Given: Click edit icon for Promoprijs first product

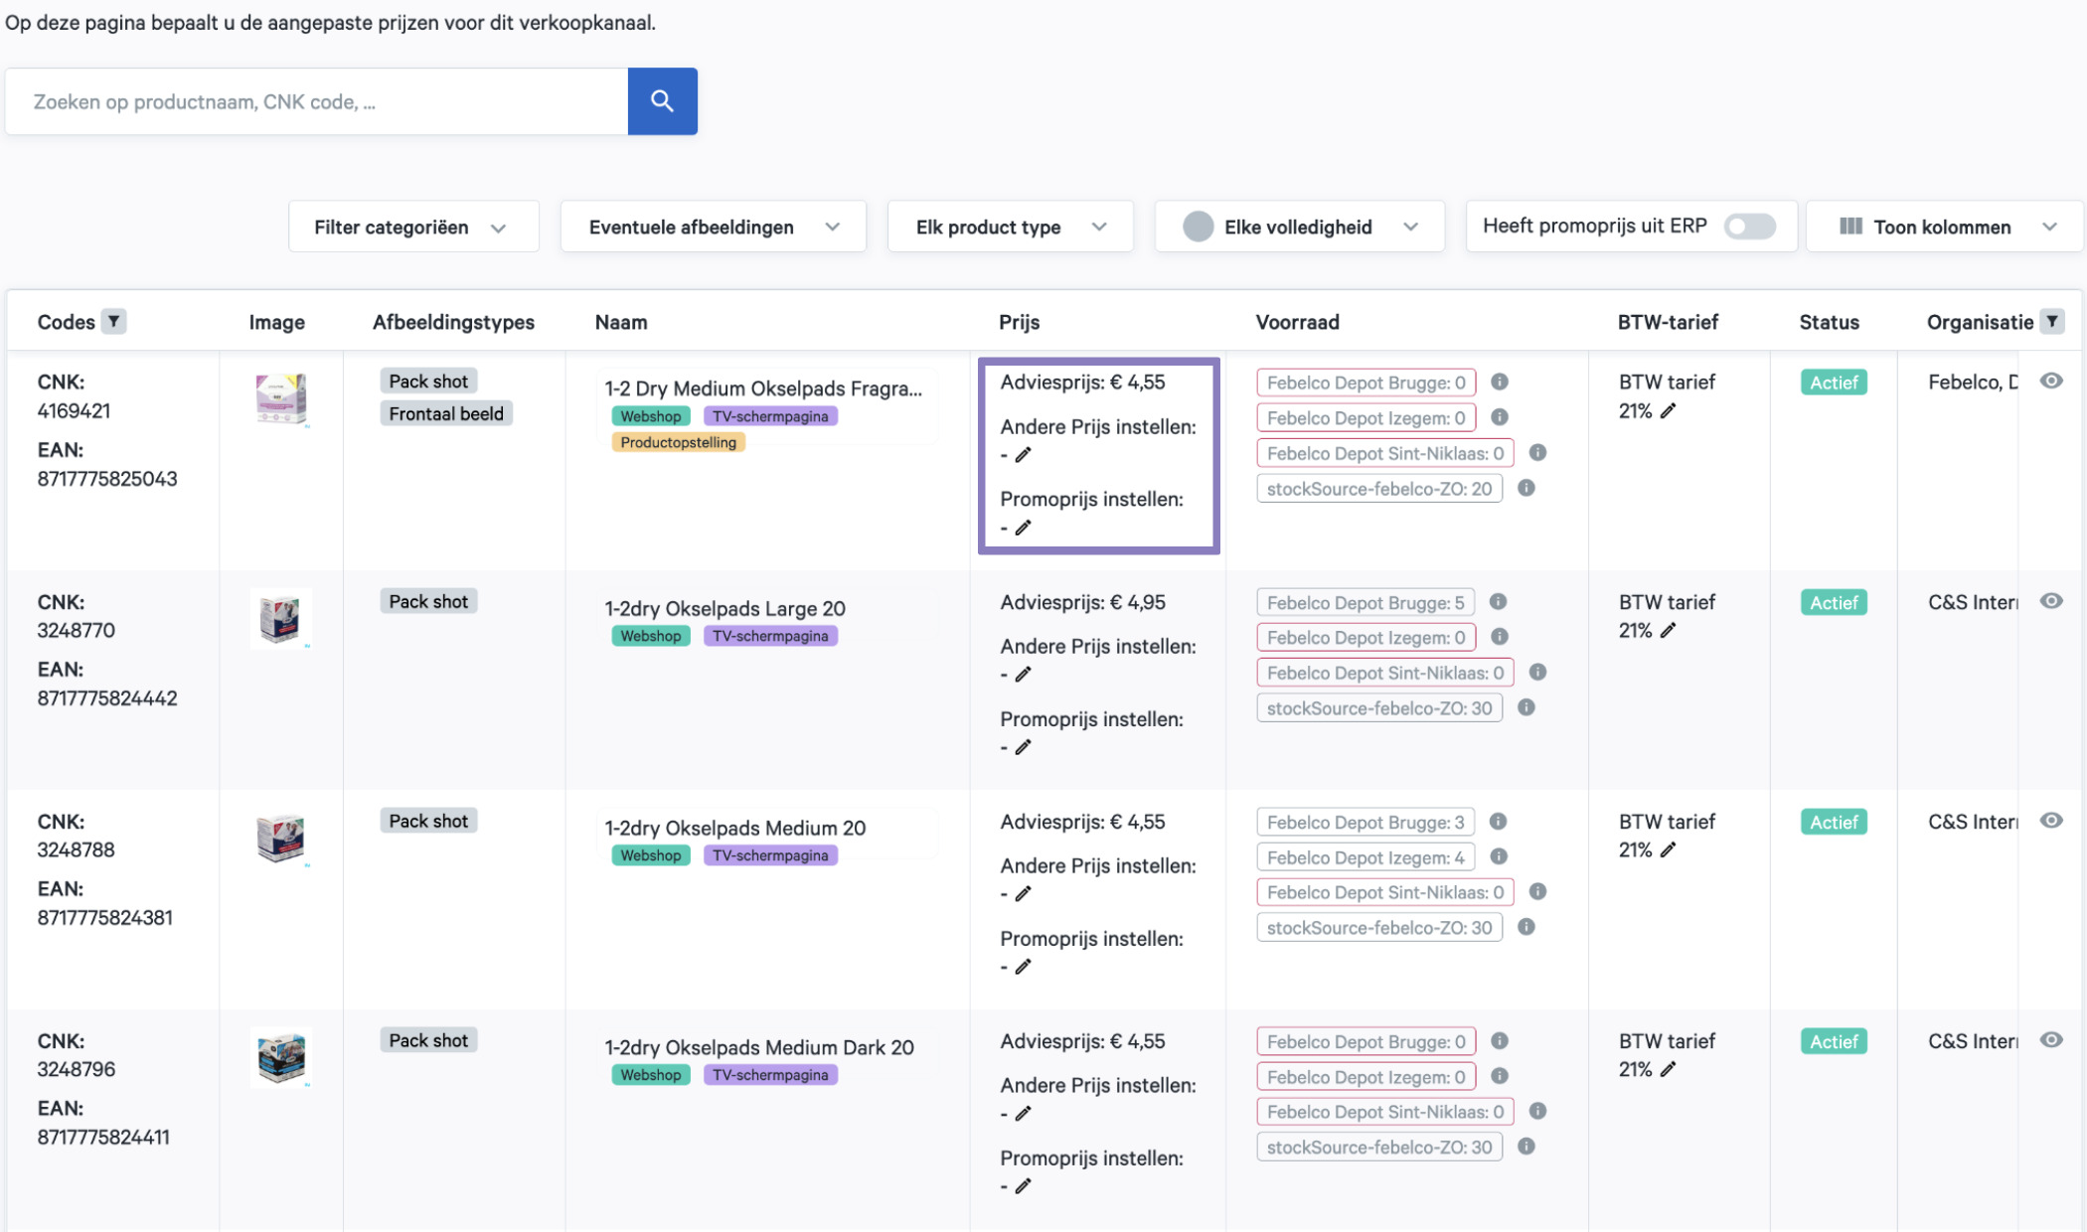Looking at the screenshot, I should pyautogui.click(x=1023, y=527).
